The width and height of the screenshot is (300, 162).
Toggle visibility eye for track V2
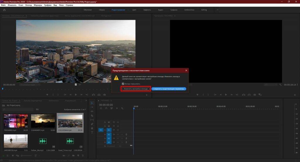pyautogui.click(x=118, y=126)
